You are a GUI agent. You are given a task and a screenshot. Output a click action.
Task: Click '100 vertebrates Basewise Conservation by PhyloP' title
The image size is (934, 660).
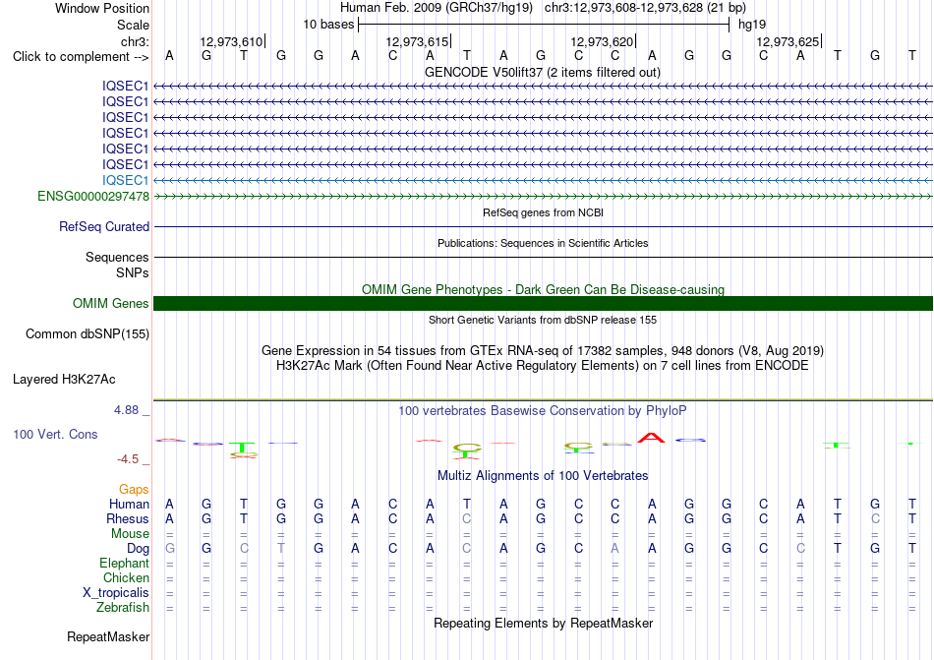pyautogui.click(x=543, y=410)
